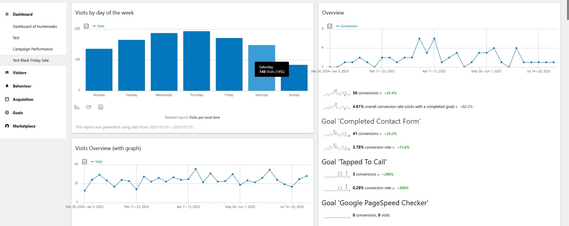Click the Visitors binoculars icon
The height and width of the screenshot is (226, 569).
pos(7,73)
